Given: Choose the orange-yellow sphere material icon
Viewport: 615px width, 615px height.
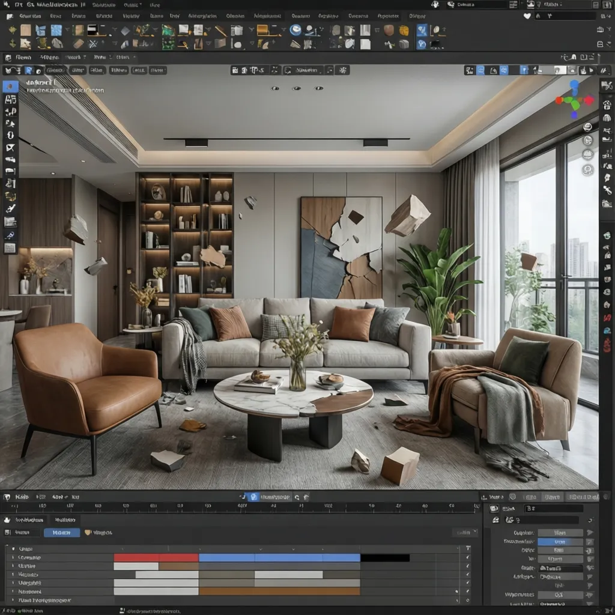Looking at the screenshot, I should click(404, 30).
